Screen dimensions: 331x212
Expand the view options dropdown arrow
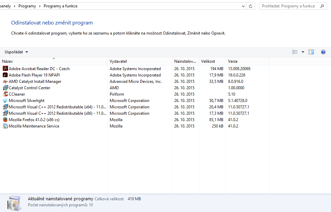(303, 52)
